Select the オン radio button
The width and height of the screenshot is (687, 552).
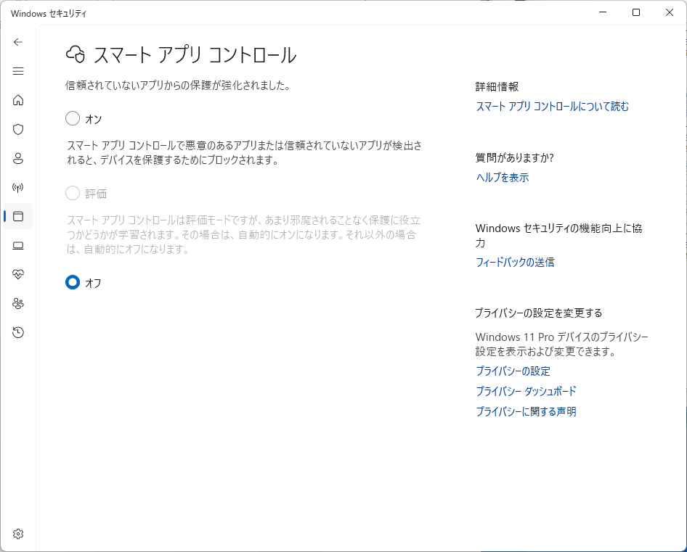73,118
